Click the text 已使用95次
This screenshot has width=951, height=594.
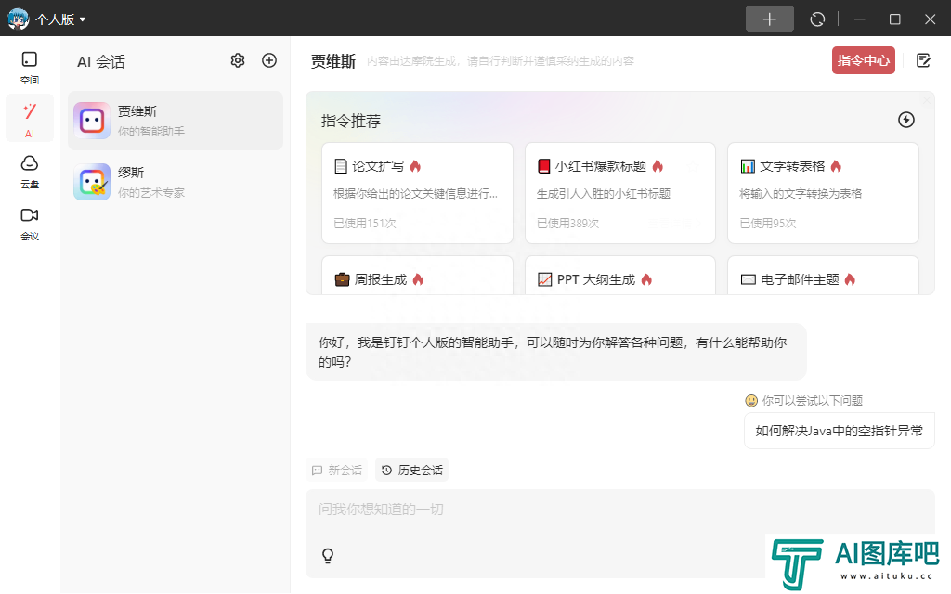point(768,223)
